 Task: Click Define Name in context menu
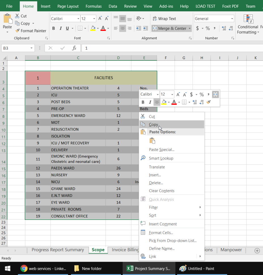tap(172, 249)
